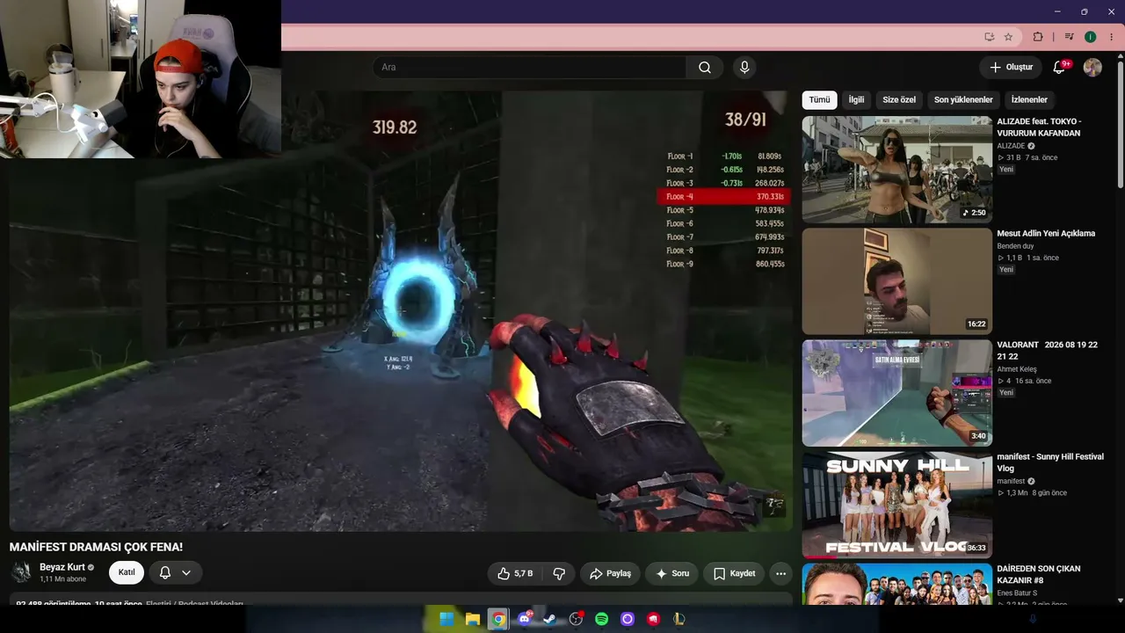The height and width of the screenshot is (633, 1125).
Task: Switch to Chrome in the taskbar
Action: point(498,619)
